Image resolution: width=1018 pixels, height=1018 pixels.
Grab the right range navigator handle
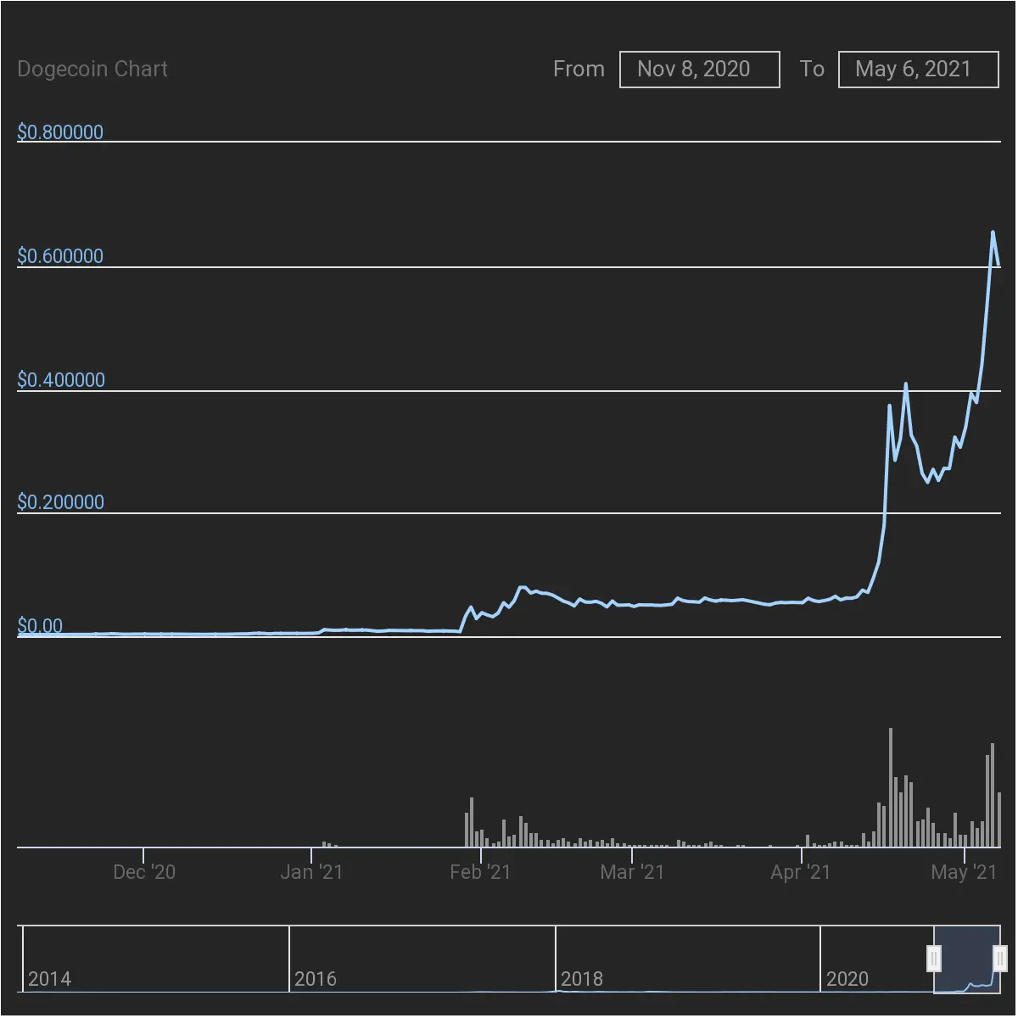click(x=1000, y=959)
